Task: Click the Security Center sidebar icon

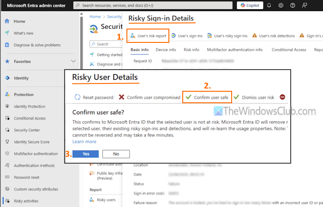Action: coord(7,130)
